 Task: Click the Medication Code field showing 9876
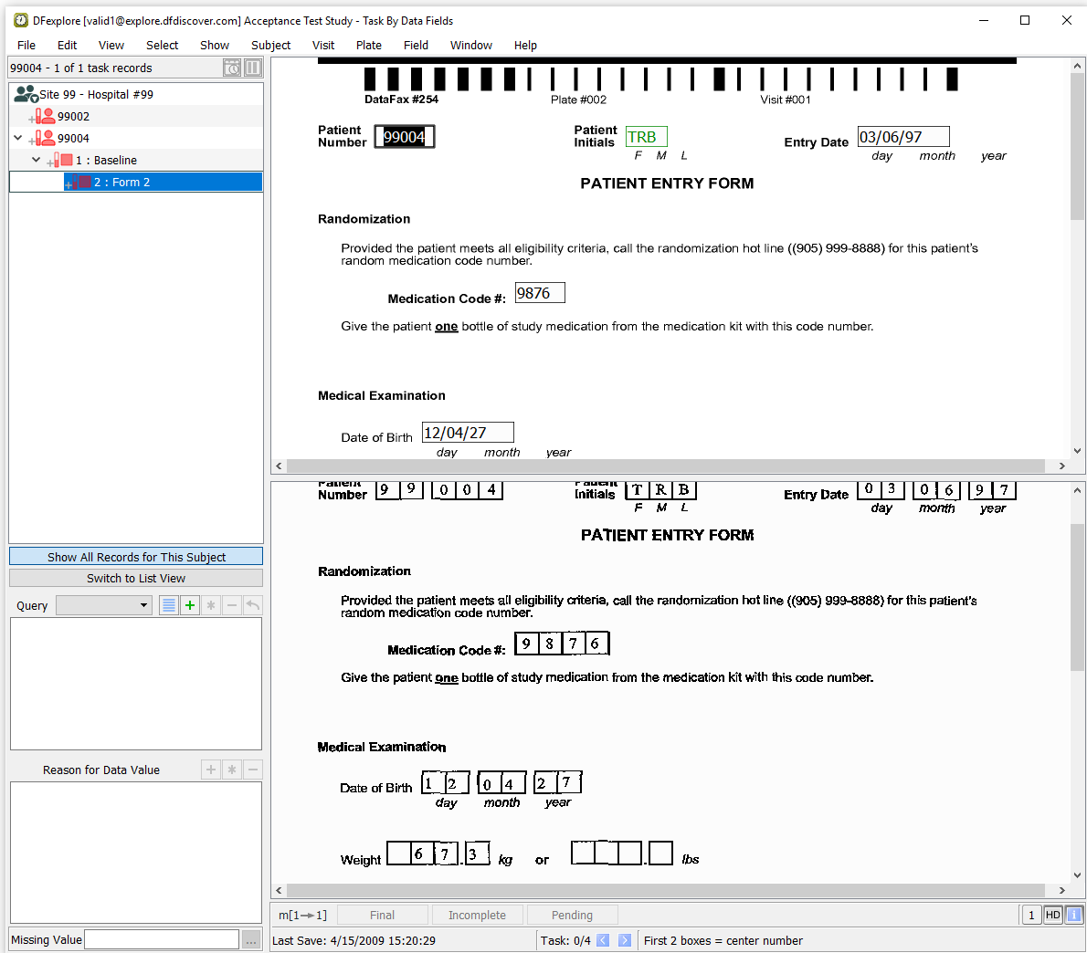(x=540, y=293)
